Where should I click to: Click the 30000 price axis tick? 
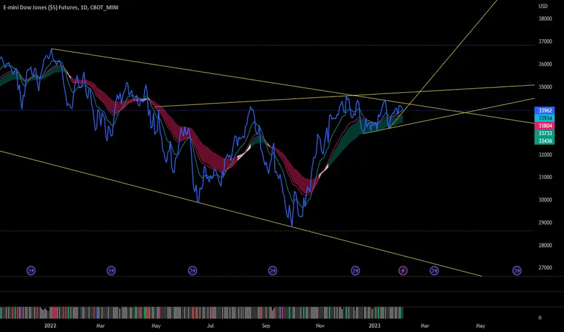(545, 200)
